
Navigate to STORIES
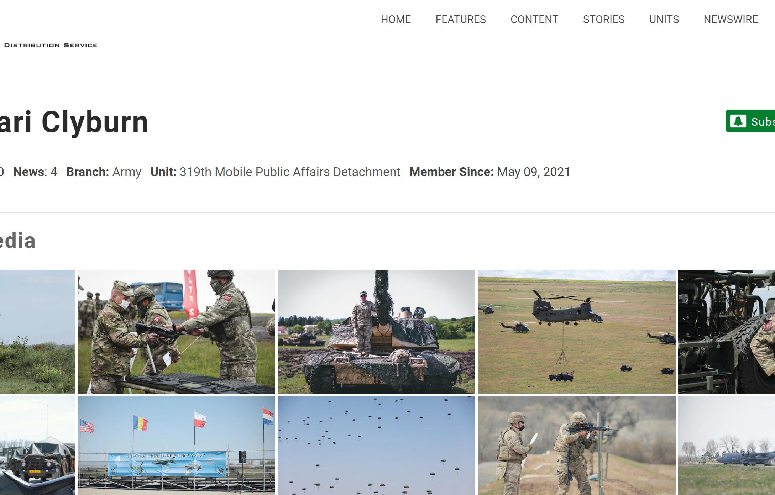click(603, 19)
